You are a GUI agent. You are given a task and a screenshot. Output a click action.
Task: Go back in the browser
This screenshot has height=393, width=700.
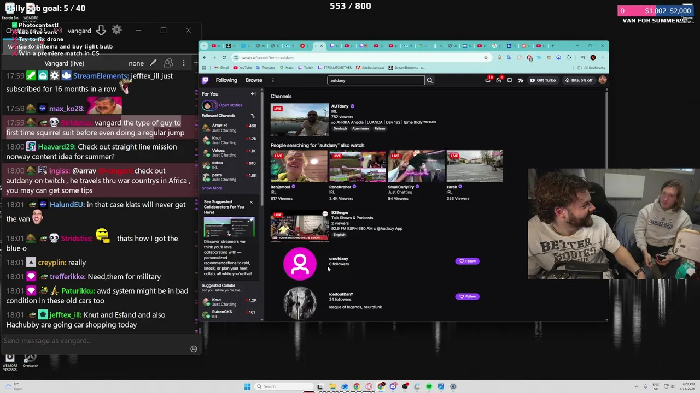pos(204,57)
